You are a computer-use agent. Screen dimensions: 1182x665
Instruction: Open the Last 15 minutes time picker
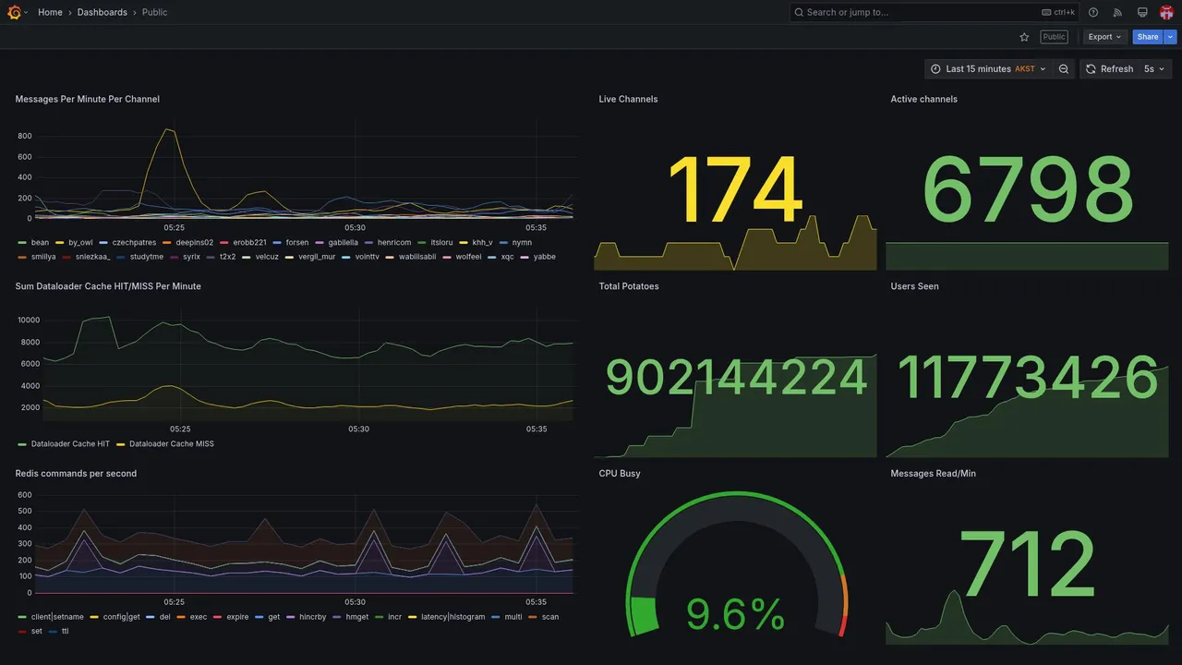tap(988, 69)
